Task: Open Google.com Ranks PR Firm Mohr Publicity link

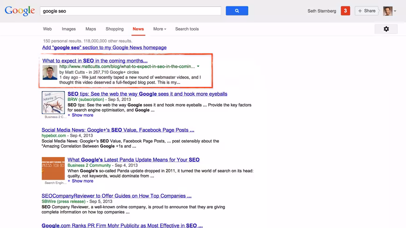Action: (122, 225)
